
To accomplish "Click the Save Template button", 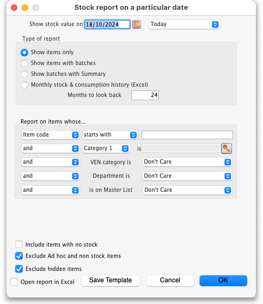I will click(x=111, y=280).
